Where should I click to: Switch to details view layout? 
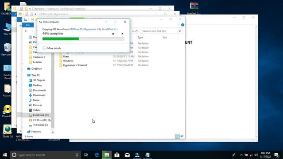[177, 136]
